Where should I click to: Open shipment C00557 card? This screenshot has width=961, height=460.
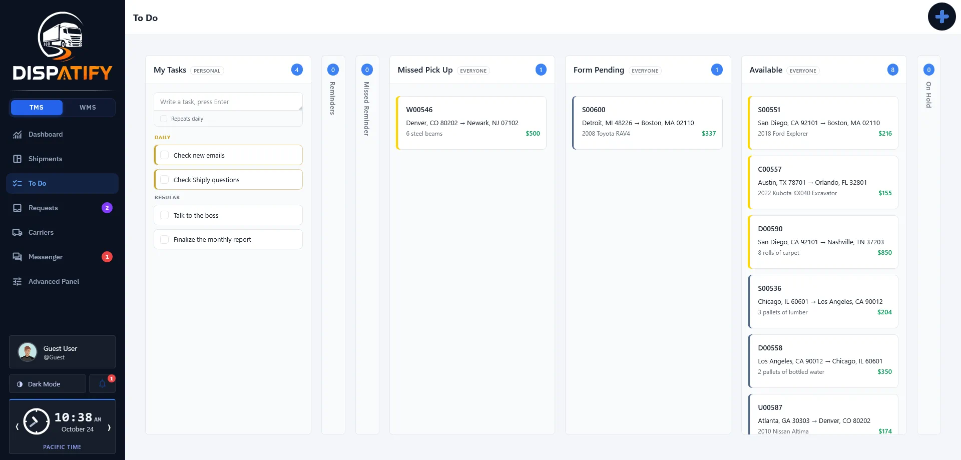click(823, 182)
